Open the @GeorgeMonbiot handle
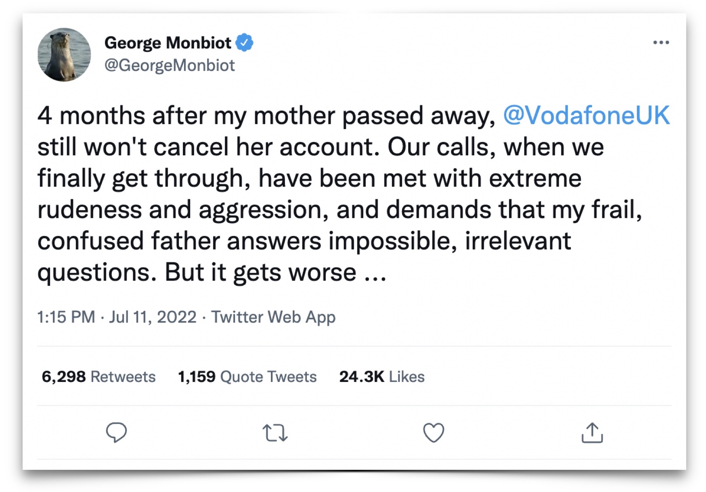The height and width of the screenshot is (492, 706). click(x=170, y=65)
